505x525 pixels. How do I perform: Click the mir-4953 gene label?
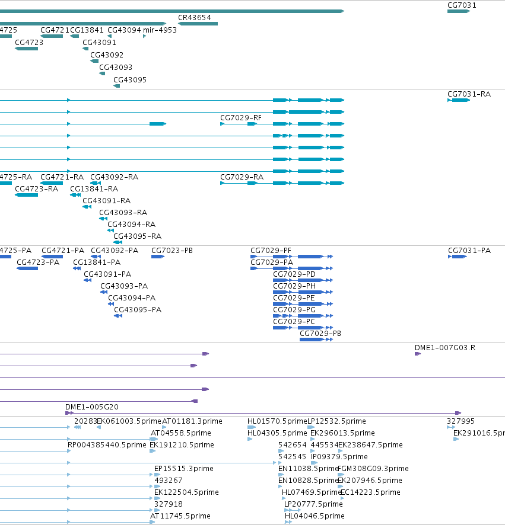point(160,30)
